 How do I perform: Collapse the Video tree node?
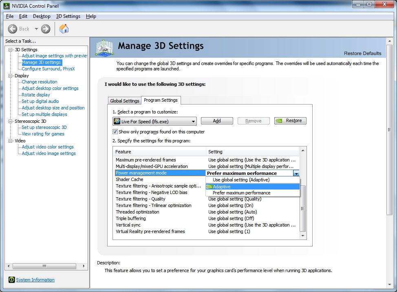tap(10, 141)
